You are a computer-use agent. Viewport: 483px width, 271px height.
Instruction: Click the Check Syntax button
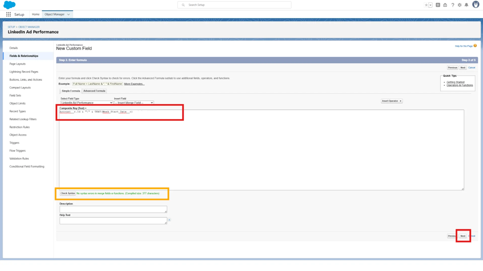click(68, 193)
